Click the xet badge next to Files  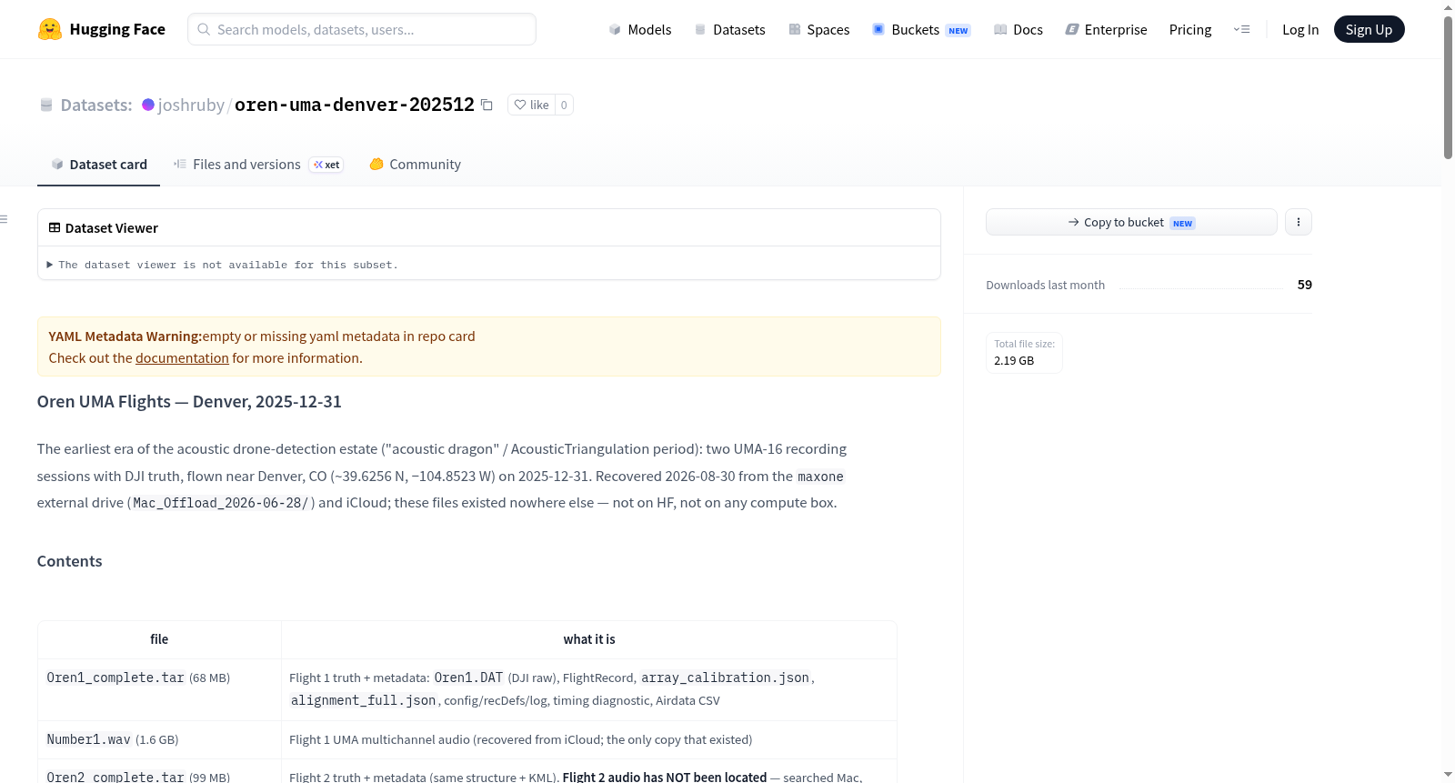click(326, 165)
